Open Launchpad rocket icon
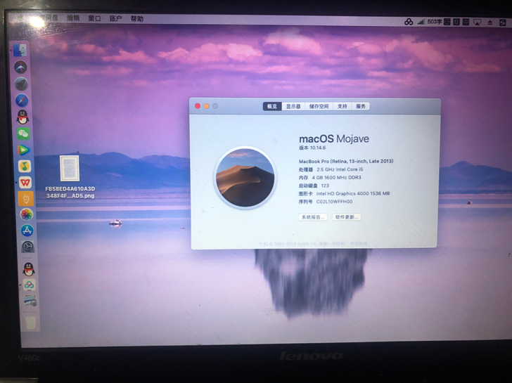 point(22,84)
